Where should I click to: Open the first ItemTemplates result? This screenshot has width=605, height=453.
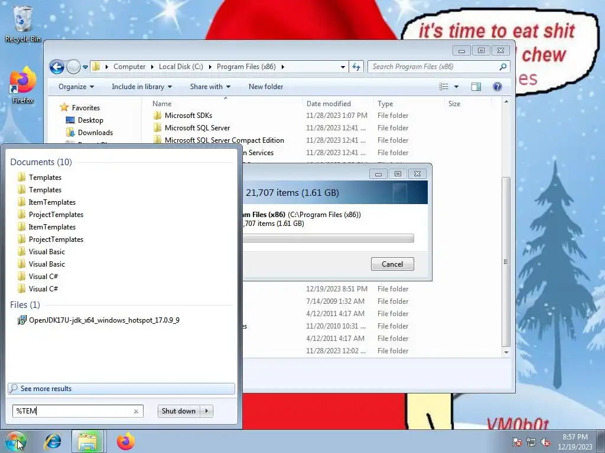(x=52, y=202)
